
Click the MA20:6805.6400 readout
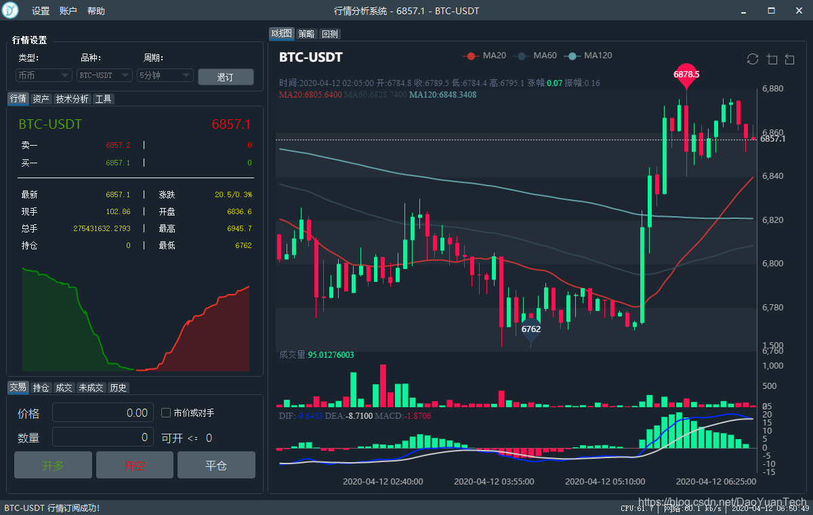pyautogui.click(x=310, y=95)
